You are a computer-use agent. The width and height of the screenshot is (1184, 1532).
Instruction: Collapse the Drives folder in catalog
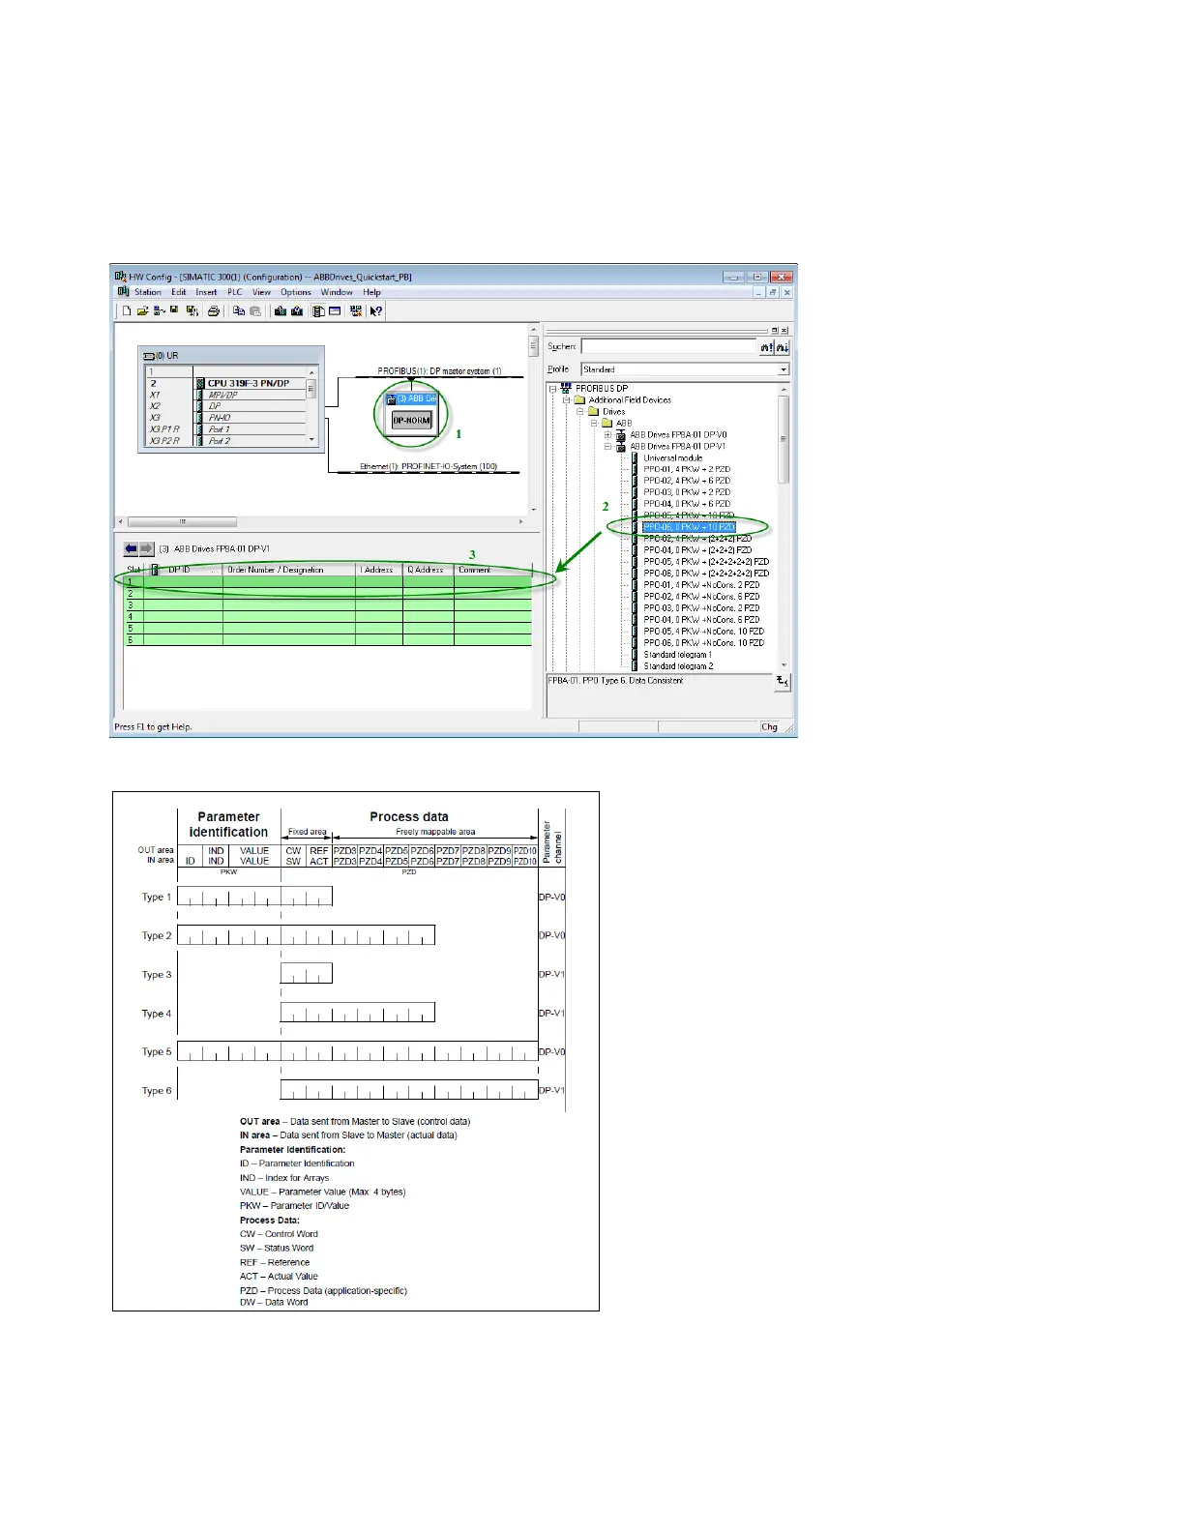580,412
